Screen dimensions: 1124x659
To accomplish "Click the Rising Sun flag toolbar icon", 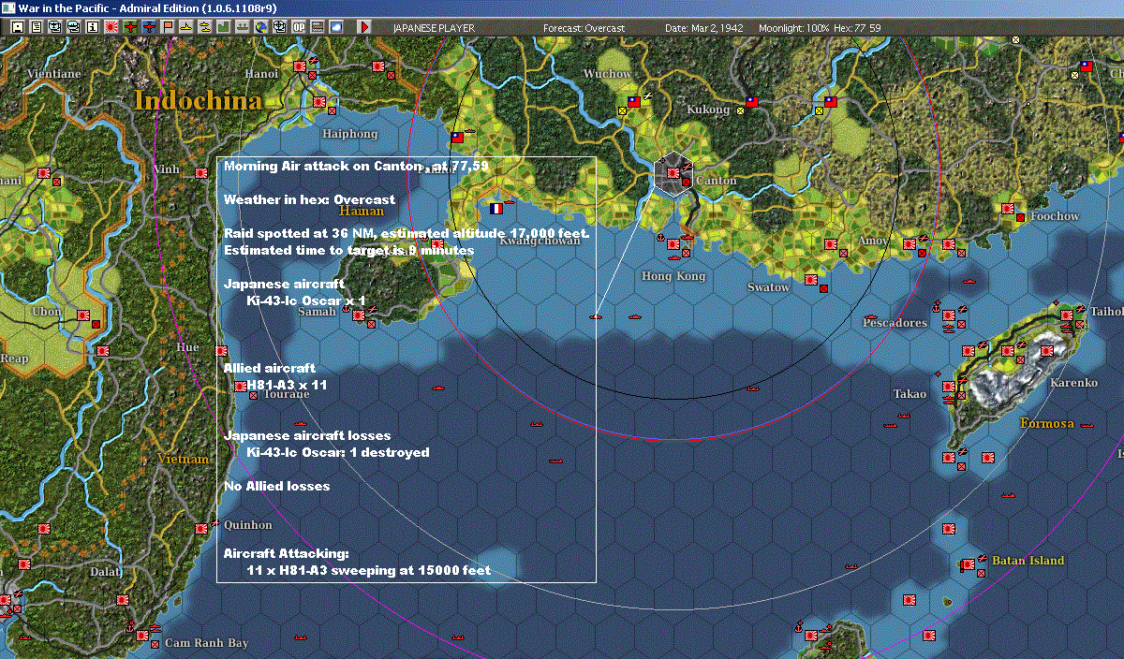I will point(111,27).
